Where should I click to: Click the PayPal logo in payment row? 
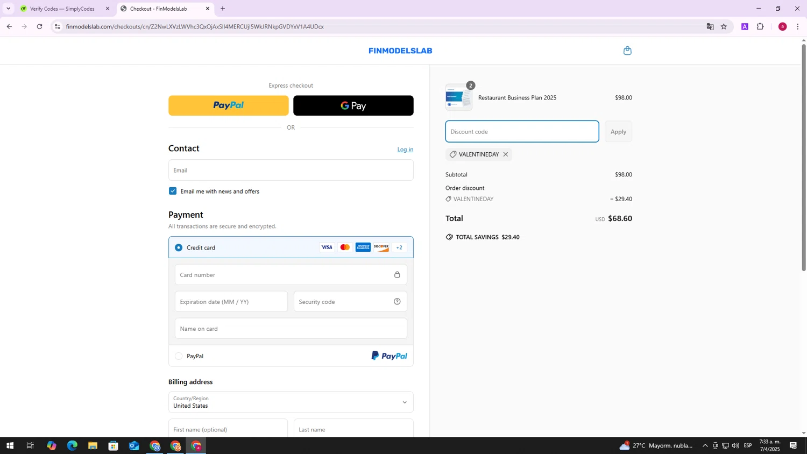pyautogui.click(x=389, y=356)
